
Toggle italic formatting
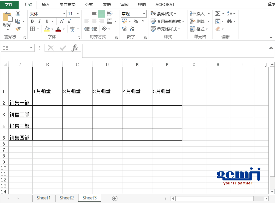(39, 22)
